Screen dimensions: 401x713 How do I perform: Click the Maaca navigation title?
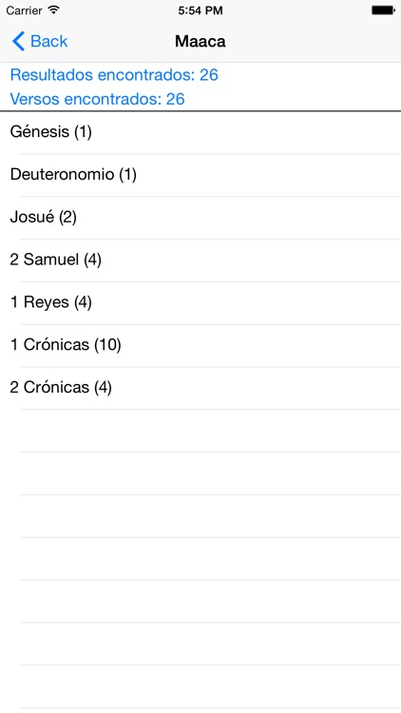(x=200, y=42)
